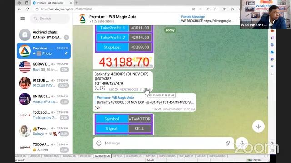Click the app available icon in address bar
This screenshot has height=163, width=291.
(x=194, y=9)
